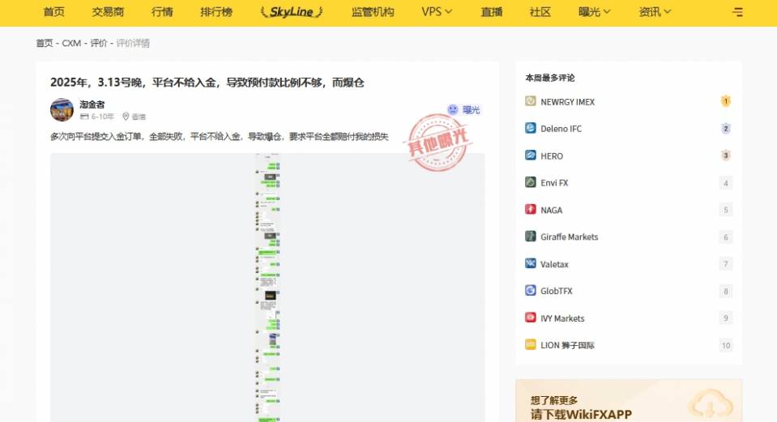The image size is (777, 422).
Task: Click the rank 2 medal badge
Action: pyautogui.click(x=725, y=128)
